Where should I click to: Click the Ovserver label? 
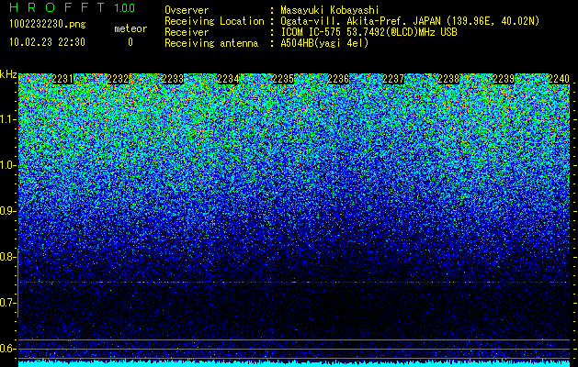[x=187, y=10]
